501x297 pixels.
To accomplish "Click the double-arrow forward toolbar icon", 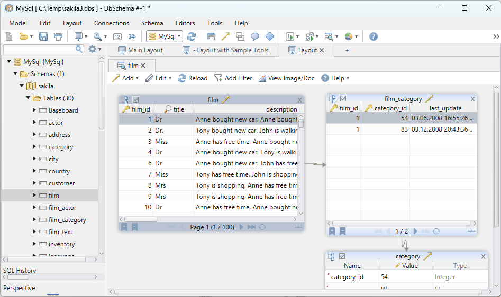I will (132, 36).
